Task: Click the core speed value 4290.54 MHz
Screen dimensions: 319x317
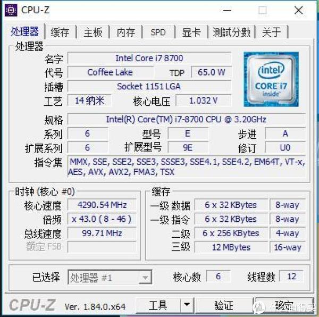Action: click(102, 205)
